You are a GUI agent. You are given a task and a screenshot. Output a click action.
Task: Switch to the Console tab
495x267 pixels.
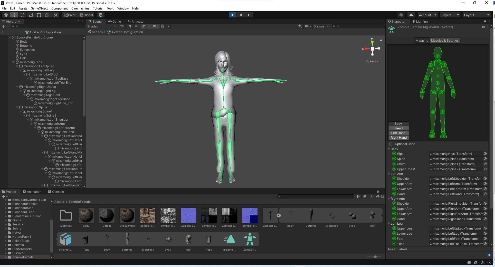point(56,192)
